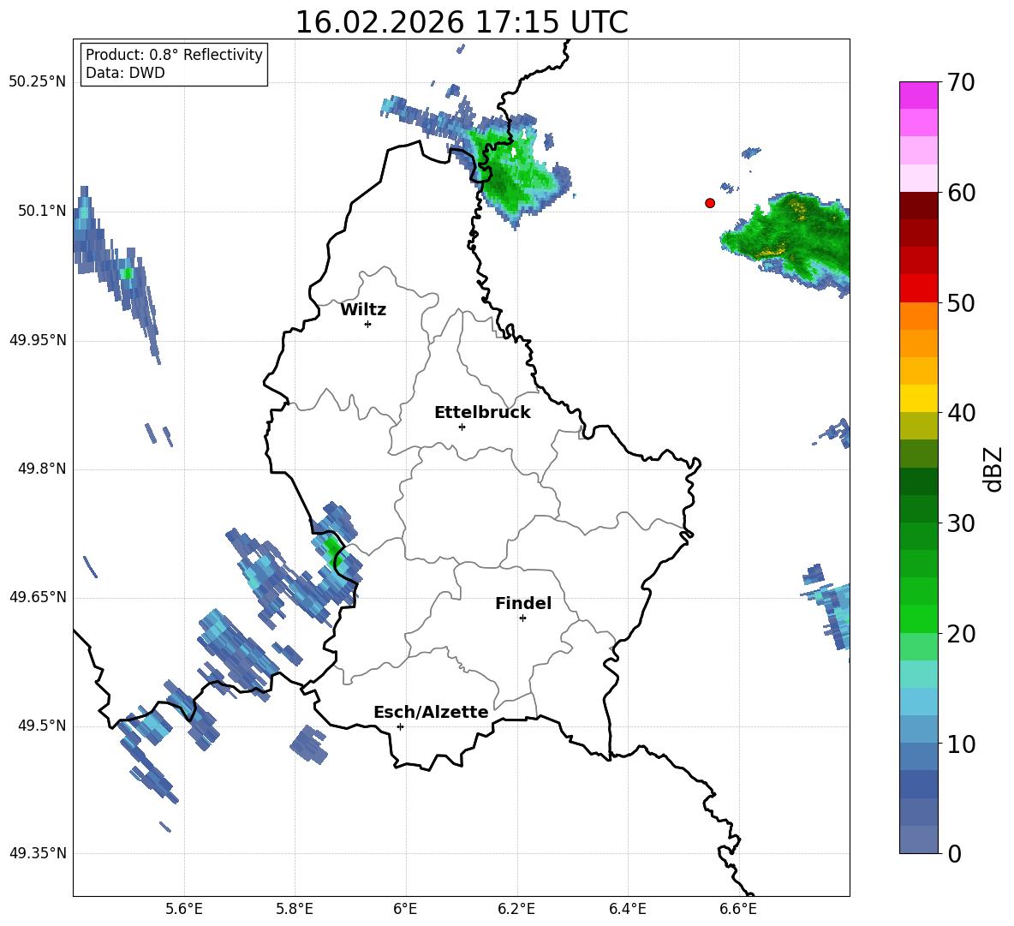Select the Ettelbruck city label
The image size is (1014, 926).
pos(482,413)
